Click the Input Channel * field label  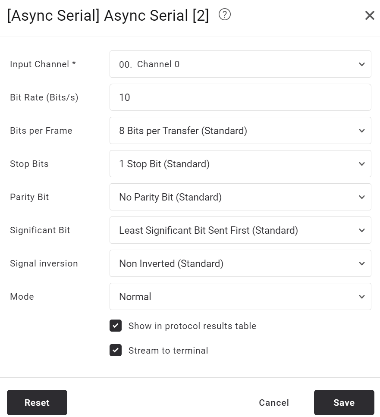click(x=43, y=64)
